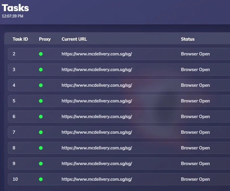Click task ID number 10
Image resolution: width=230 pixels, height=191 pixels.
point(15,179)
